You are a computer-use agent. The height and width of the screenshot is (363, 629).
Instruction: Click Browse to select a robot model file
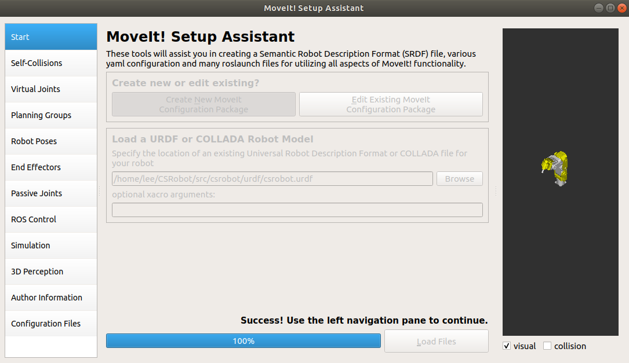459,178
